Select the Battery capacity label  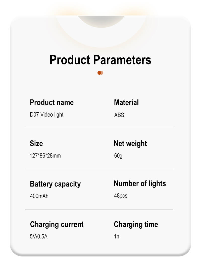point(55,184)
